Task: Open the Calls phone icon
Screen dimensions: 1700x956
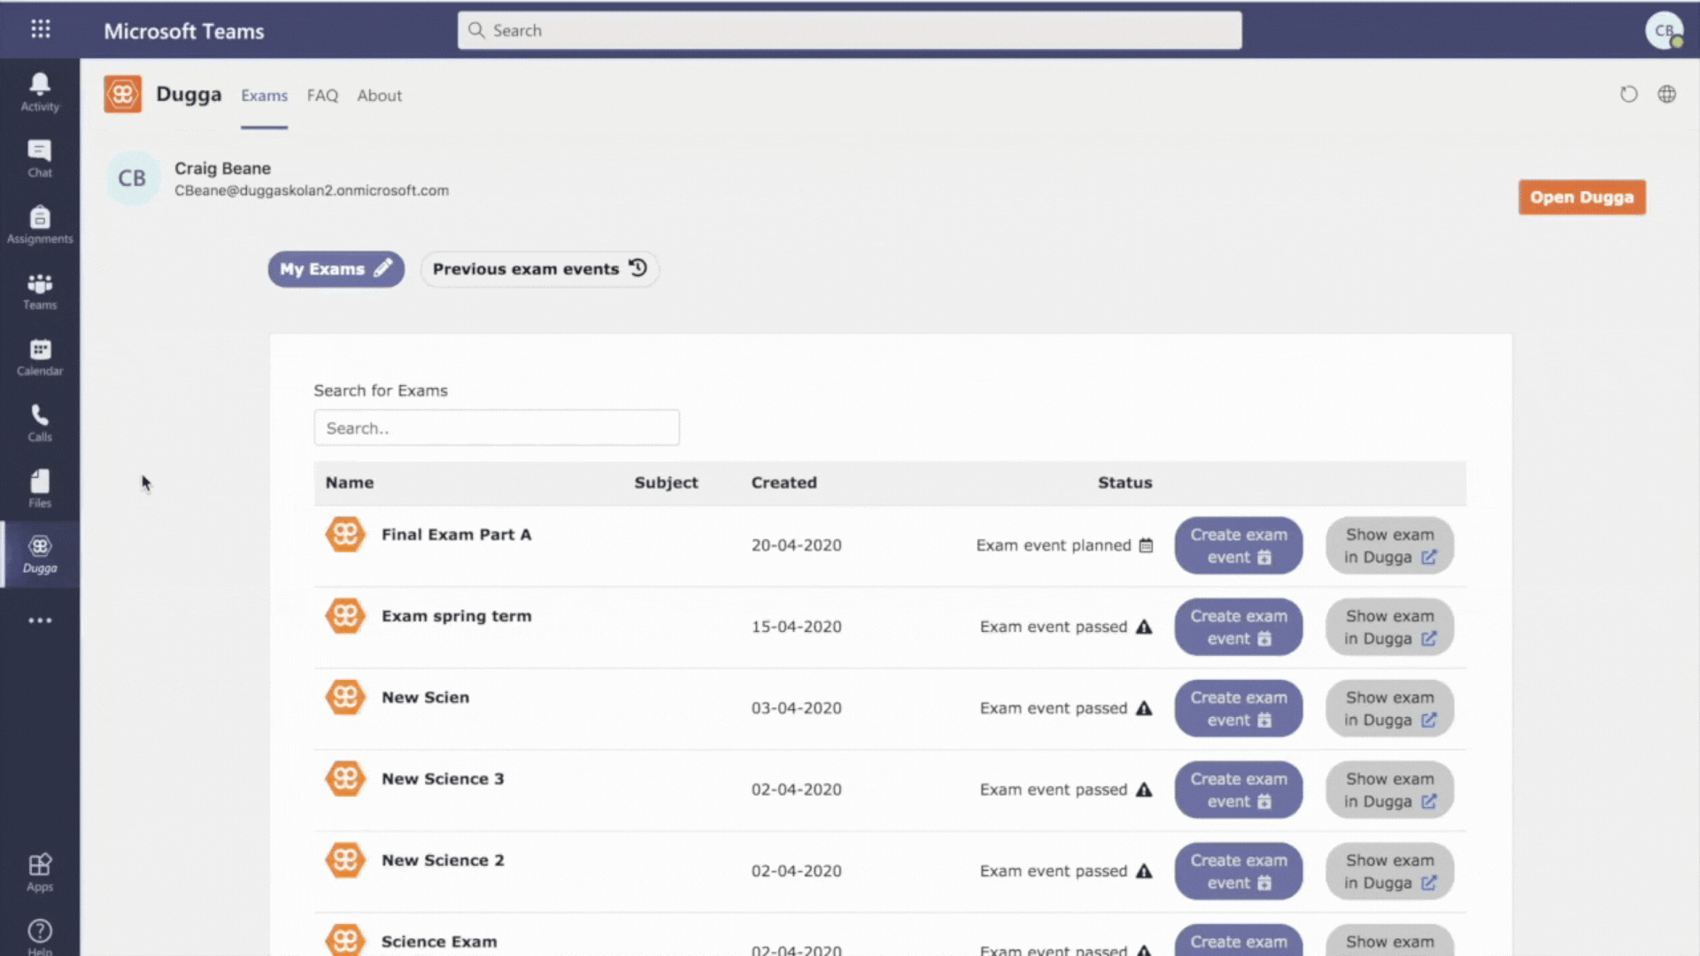Action: click(40, 422)
